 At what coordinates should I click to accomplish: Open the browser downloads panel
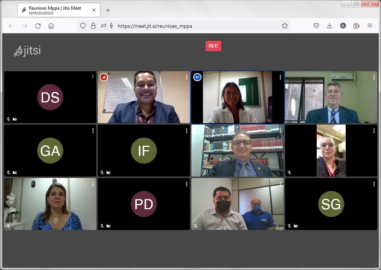[329, 26]
